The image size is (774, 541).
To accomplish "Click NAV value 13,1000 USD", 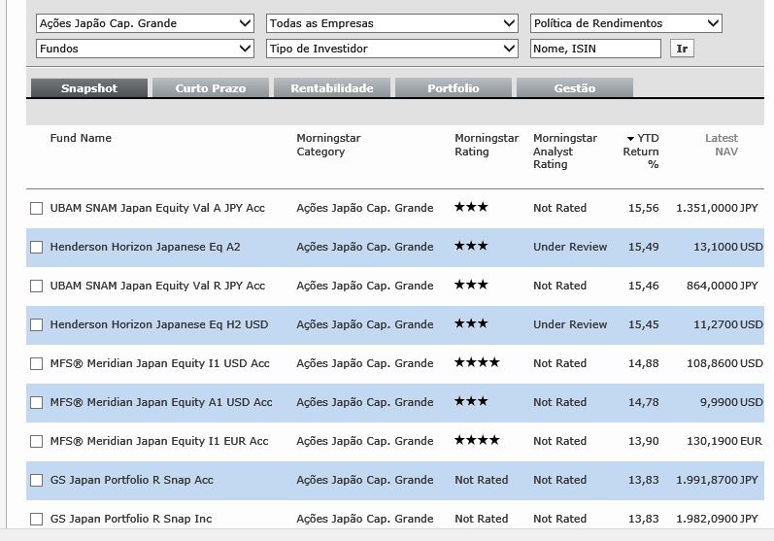I will click(728, 247).
